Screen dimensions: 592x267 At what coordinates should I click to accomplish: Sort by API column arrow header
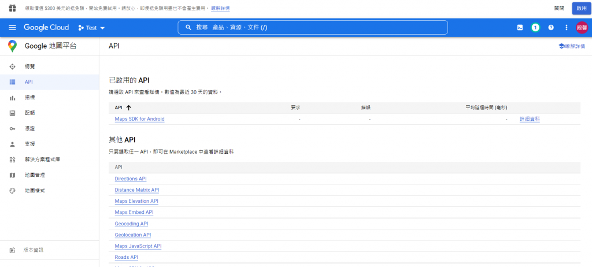coord(123,107)
